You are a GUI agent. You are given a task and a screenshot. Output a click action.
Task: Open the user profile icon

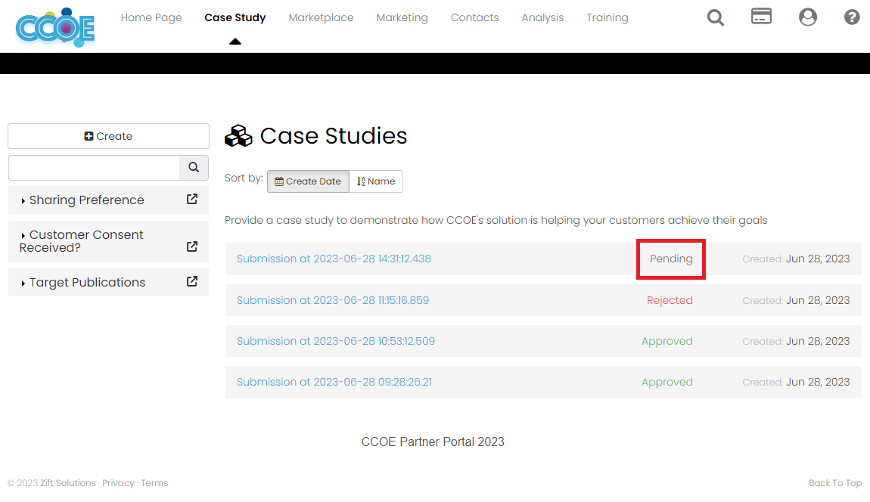click(807, 17)
